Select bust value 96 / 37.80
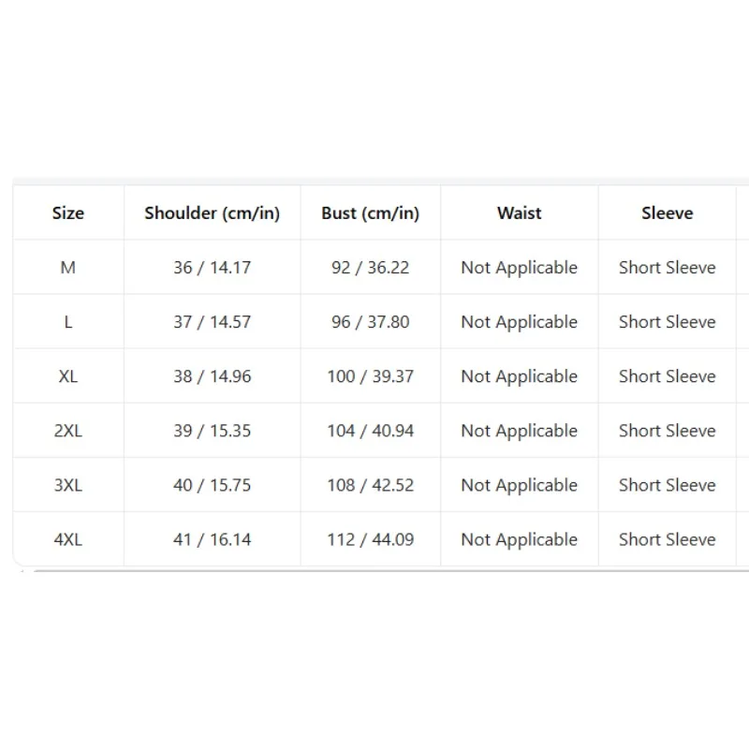The image size is (749, 749). pyautogui.click(x=370, y=322)
